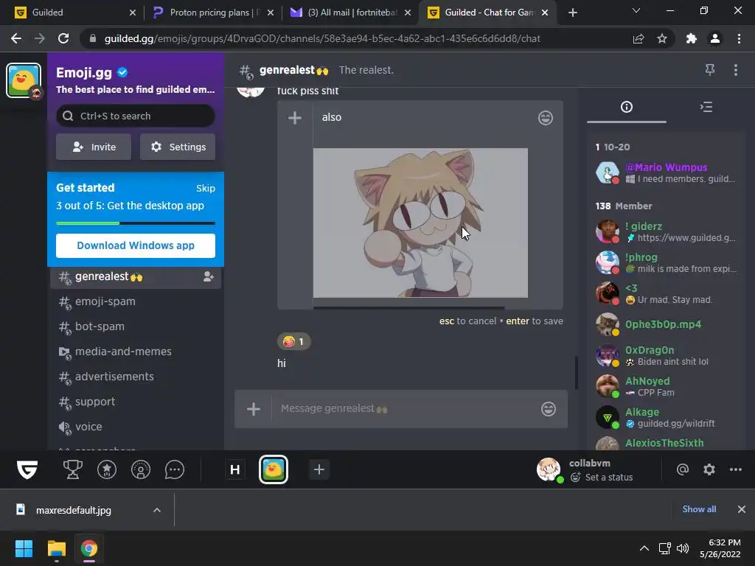The height and width of the screenshot is (566, 755).
Task: Open channel options three-dot menu
Action: [735, 70]
